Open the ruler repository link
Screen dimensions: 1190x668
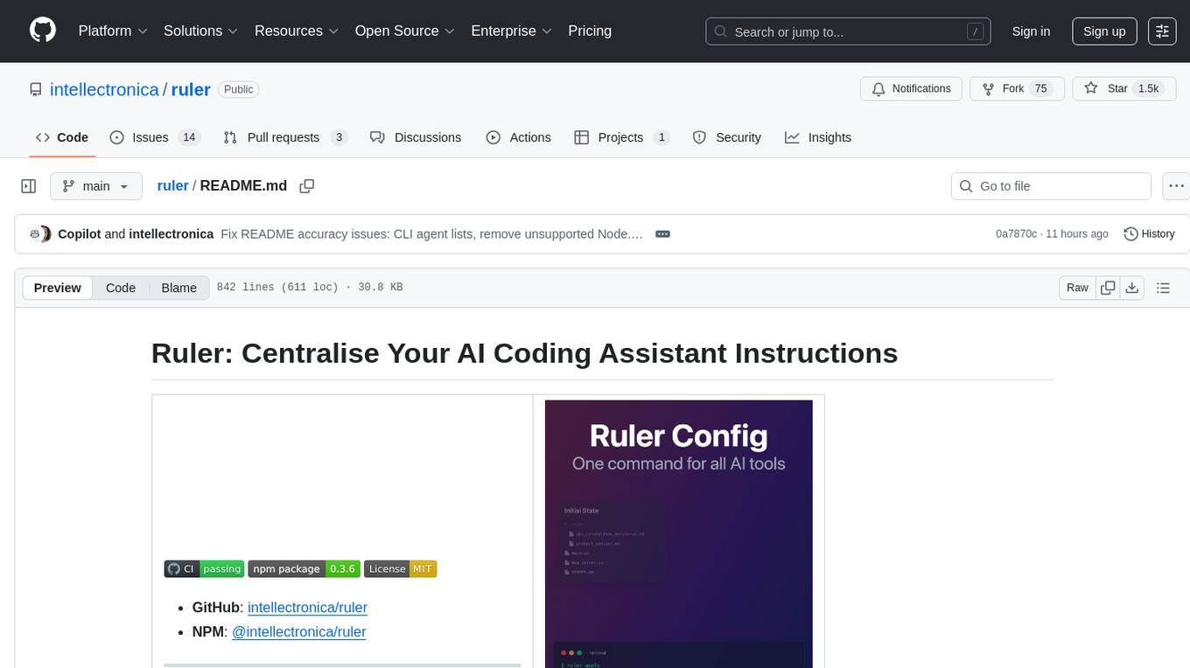(x=191, y=89)
